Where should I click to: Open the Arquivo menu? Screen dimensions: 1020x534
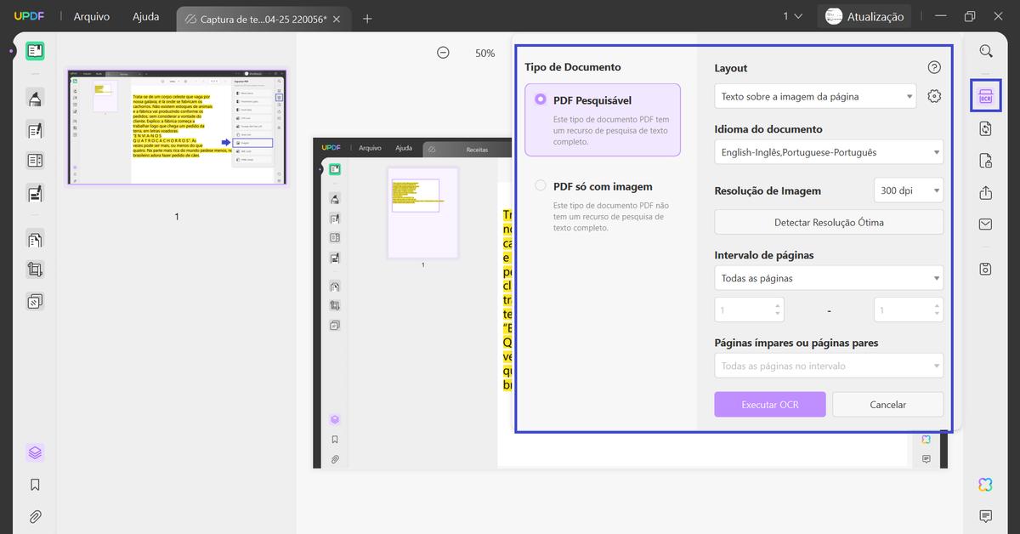tap(91, 15)
